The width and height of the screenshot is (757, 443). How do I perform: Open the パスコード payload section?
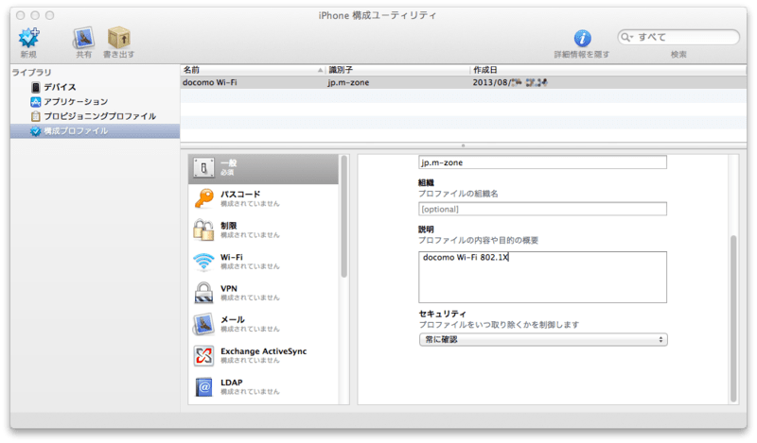click(264, 198)
